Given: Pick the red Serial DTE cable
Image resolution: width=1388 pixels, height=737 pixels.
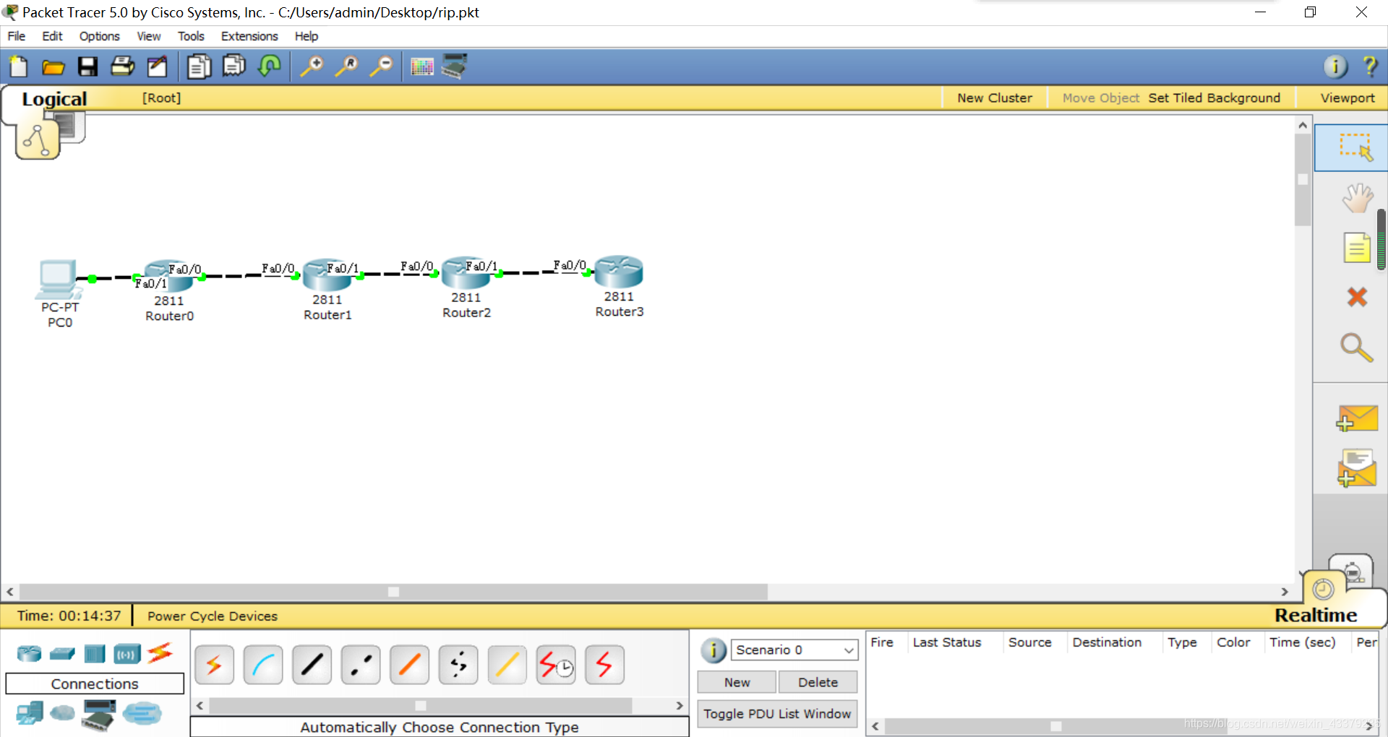Looking at the screenshot, I should coord(604,665).
